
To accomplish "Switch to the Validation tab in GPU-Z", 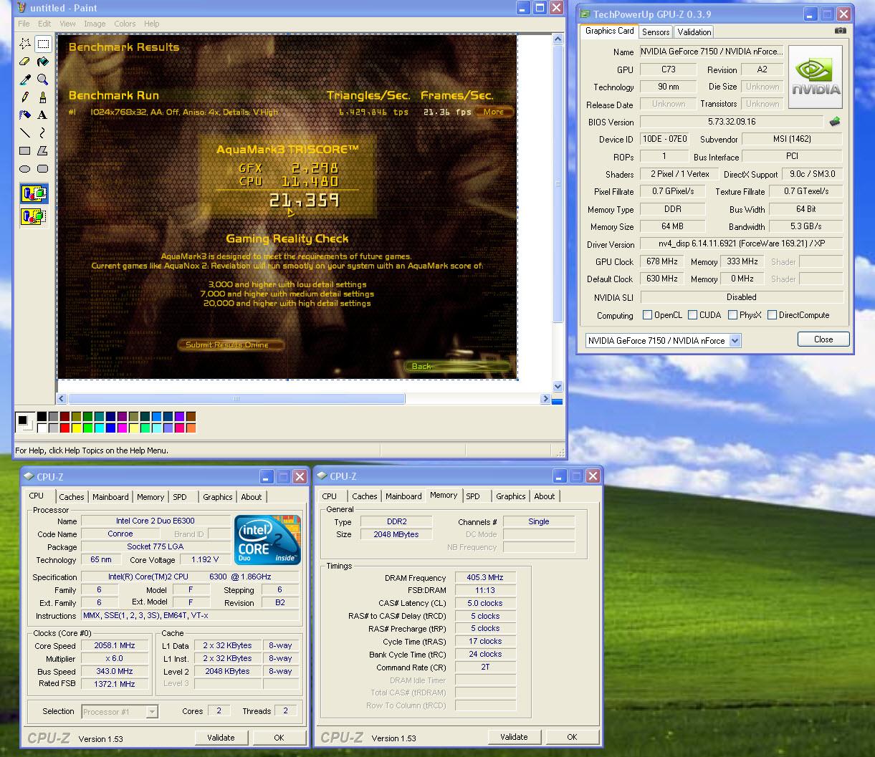I will [694, 32].
